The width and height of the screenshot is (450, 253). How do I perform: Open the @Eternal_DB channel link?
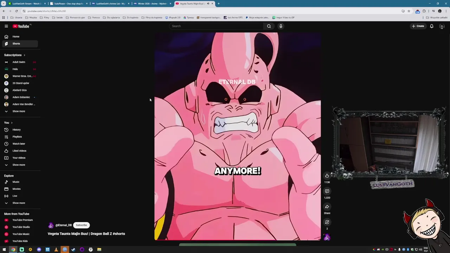pos(63,225)
